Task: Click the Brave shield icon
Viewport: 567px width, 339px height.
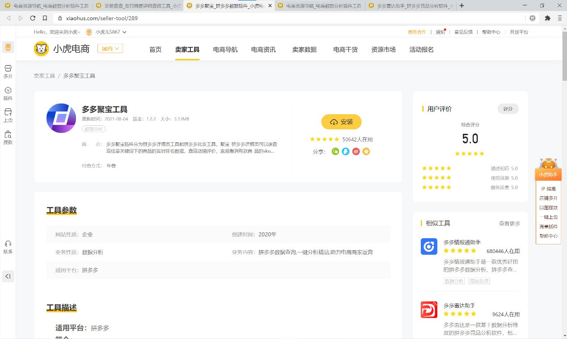Action: point(533,18)
